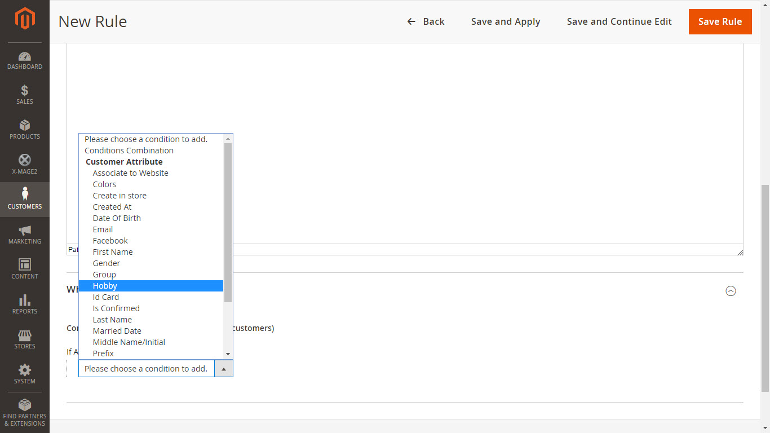Open Find Partners & Extensions
This screenshot has width=770, height=433.
coord(25,413)
